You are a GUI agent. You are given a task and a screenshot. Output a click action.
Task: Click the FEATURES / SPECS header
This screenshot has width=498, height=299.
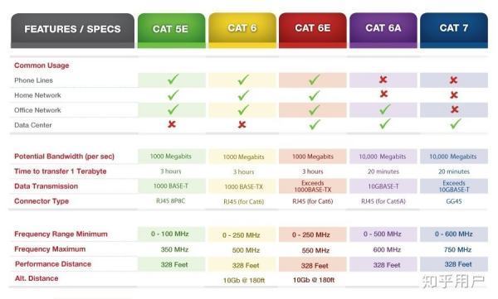point(72,31)
